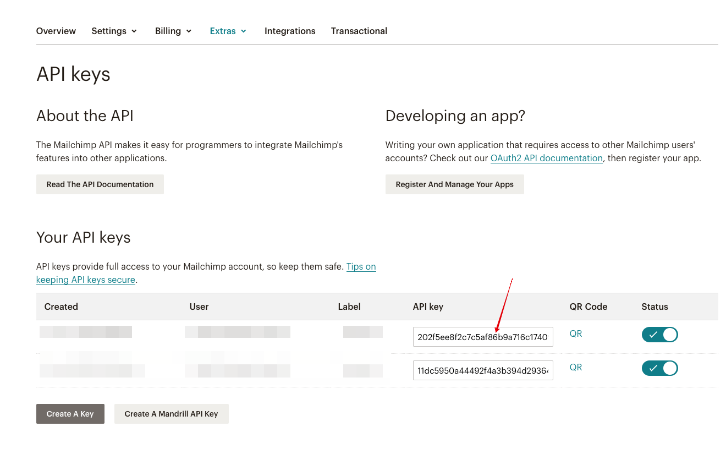Select the API key field starting with 202f5ee8

point(483,337)
